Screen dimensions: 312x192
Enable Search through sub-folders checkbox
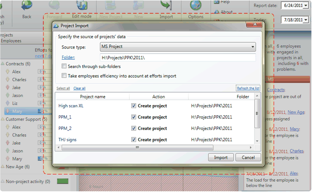point(64,66)
